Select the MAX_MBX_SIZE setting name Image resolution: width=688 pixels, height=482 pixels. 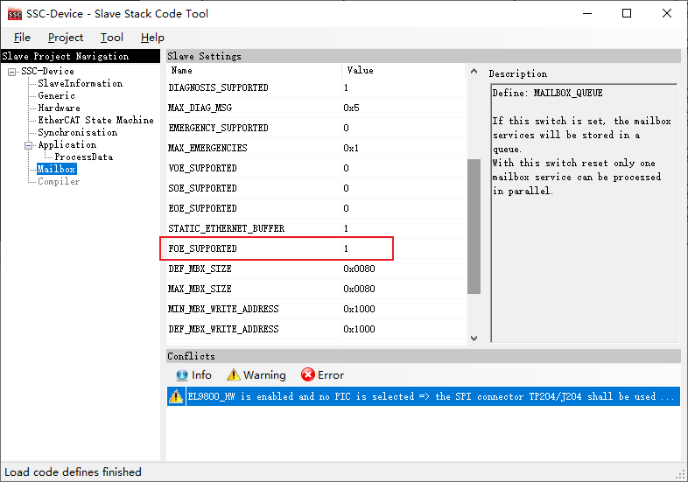tap(200, 290)
